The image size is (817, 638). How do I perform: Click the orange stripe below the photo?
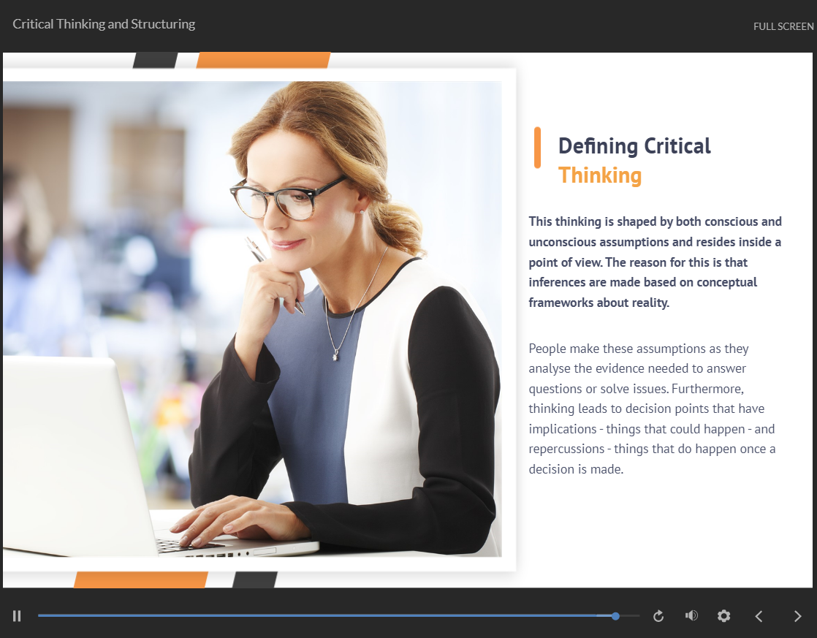[140, 580]
